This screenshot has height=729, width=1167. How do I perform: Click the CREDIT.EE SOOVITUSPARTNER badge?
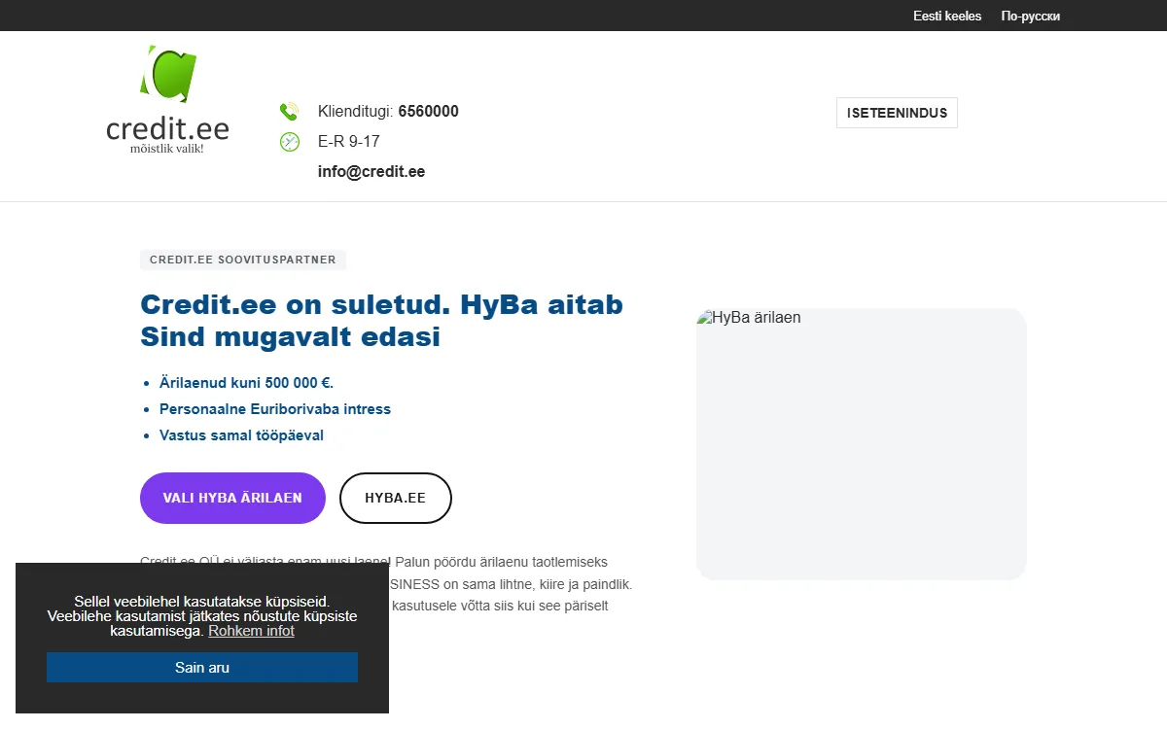click(243, 260)
